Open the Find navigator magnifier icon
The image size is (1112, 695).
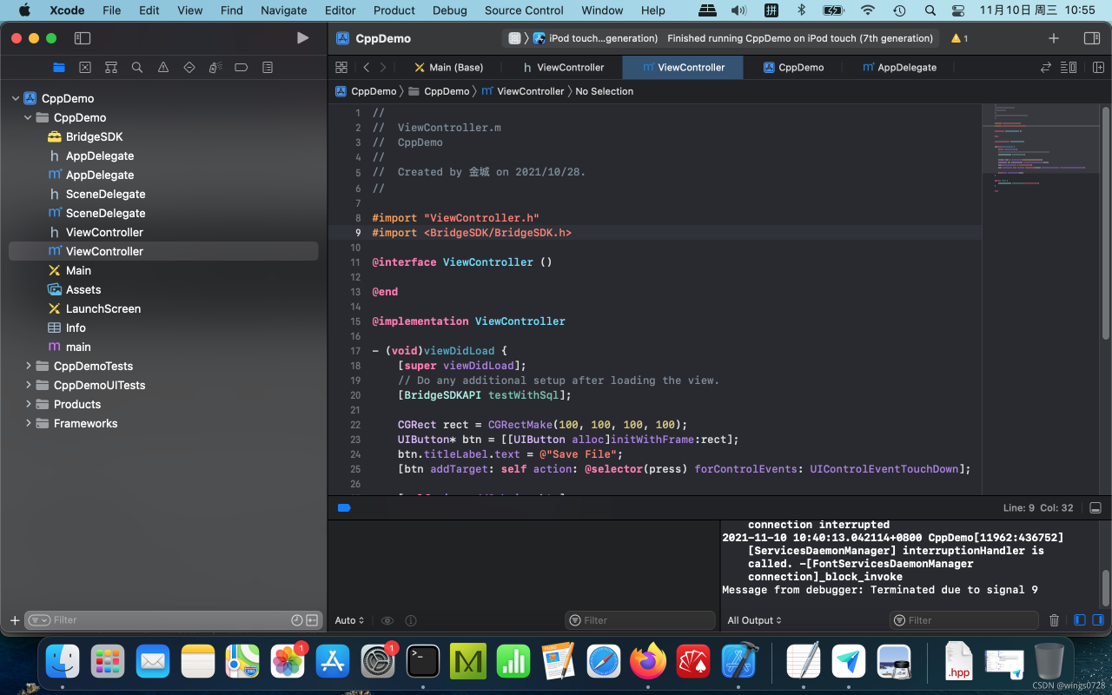coord(137,68)
